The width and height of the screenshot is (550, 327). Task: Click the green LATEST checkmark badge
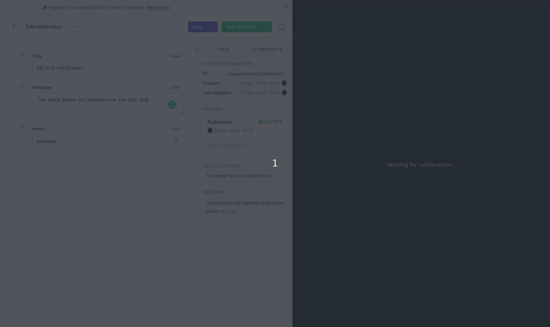click(261, 121)
